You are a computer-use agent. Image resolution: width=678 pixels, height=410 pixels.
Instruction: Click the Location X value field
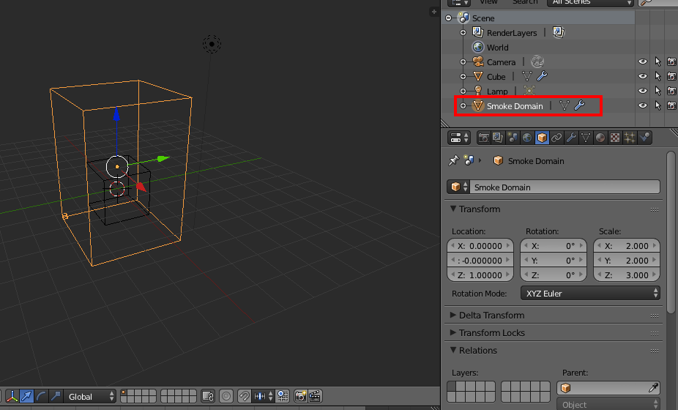click(x=480, y=246)
